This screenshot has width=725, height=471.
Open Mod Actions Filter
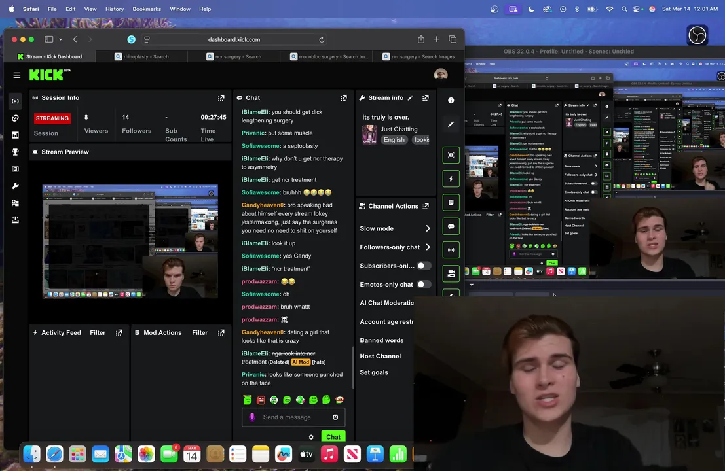(200, 332)
